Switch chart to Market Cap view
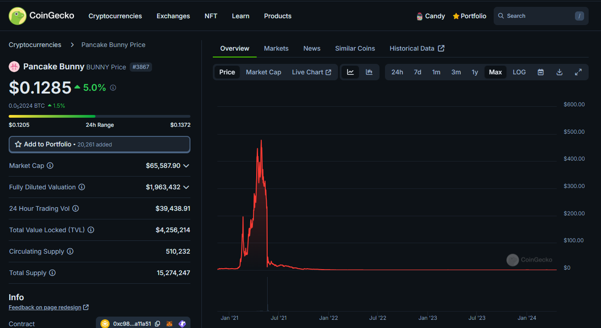Screen dimensions: 601x328 tap(264, 72)
